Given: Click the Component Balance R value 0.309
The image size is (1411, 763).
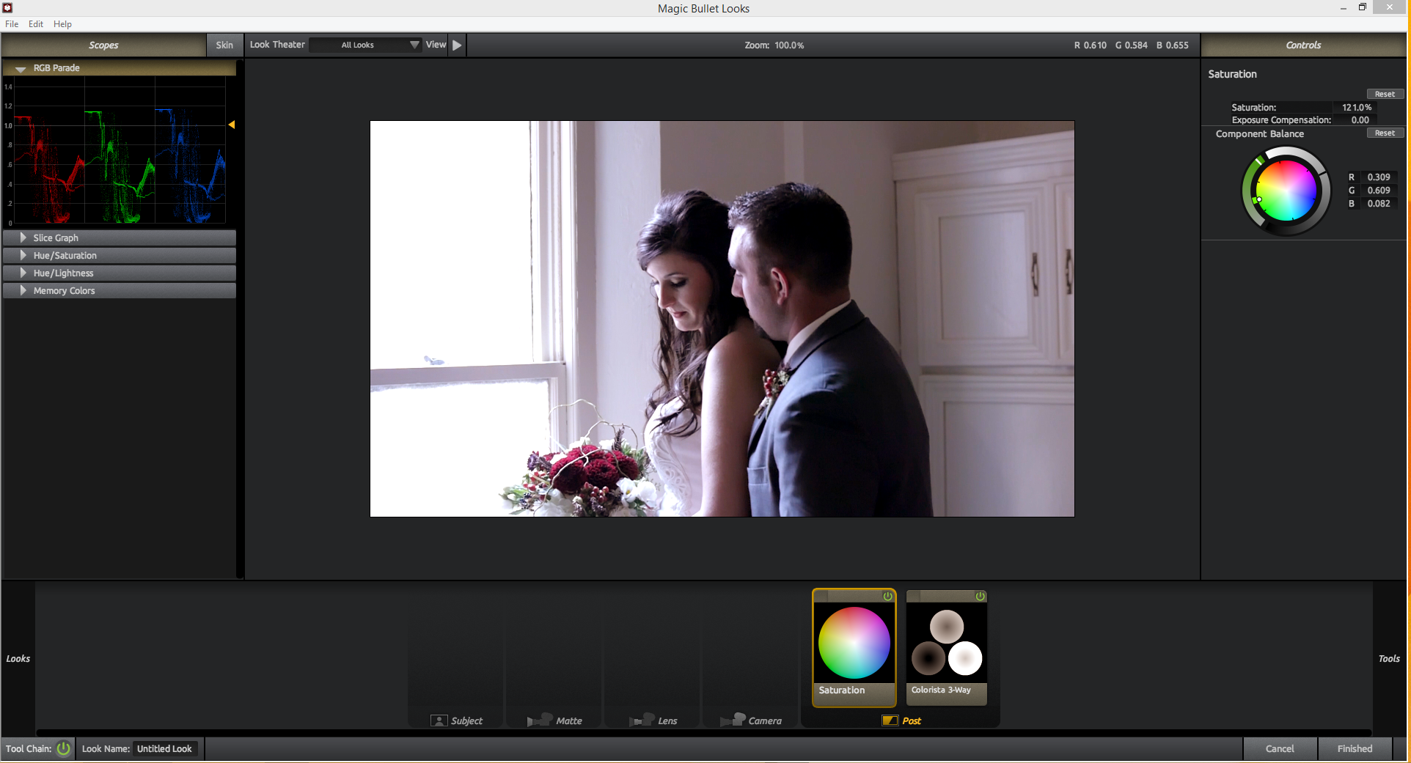Looking at the screenshot, I should 1378,177.
